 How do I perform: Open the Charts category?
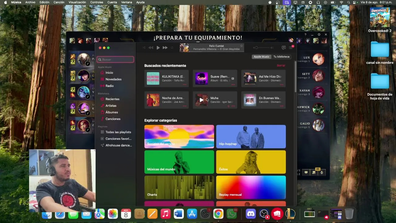[179, 187]
